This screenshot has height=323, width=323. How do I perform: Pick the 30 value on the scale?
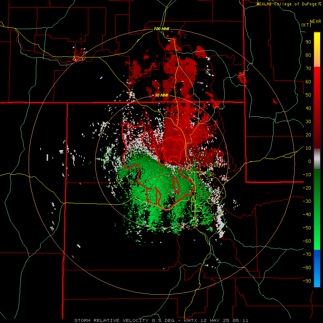[x=308, y=122]
